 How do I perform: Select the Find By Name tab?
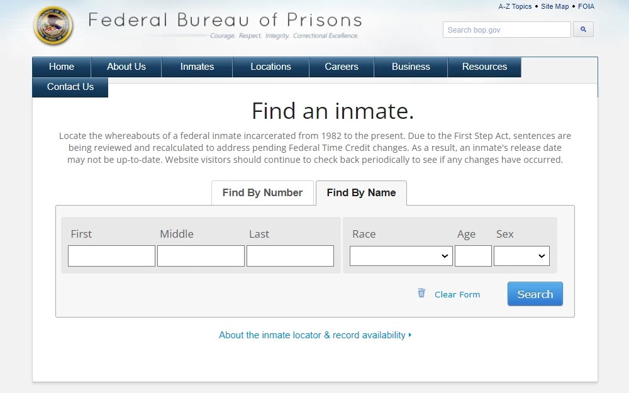[361, 193]
